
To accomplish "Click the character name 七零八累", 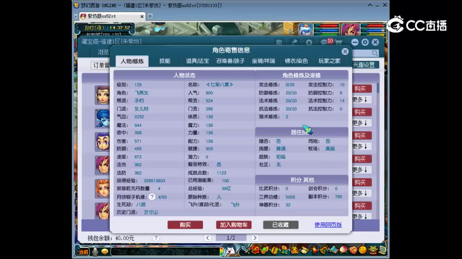I will pyautogui.click(x=219, y=85).
